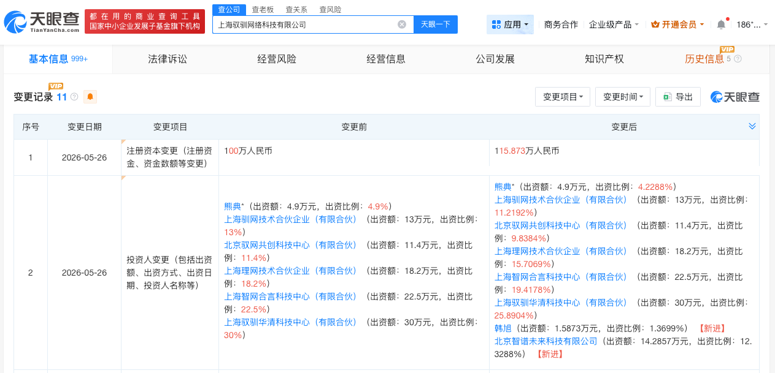Screen dimensions: 775x373
Task: Open 上海驯网技术合伙企业 in the 变更后 column
Action: 561,200
